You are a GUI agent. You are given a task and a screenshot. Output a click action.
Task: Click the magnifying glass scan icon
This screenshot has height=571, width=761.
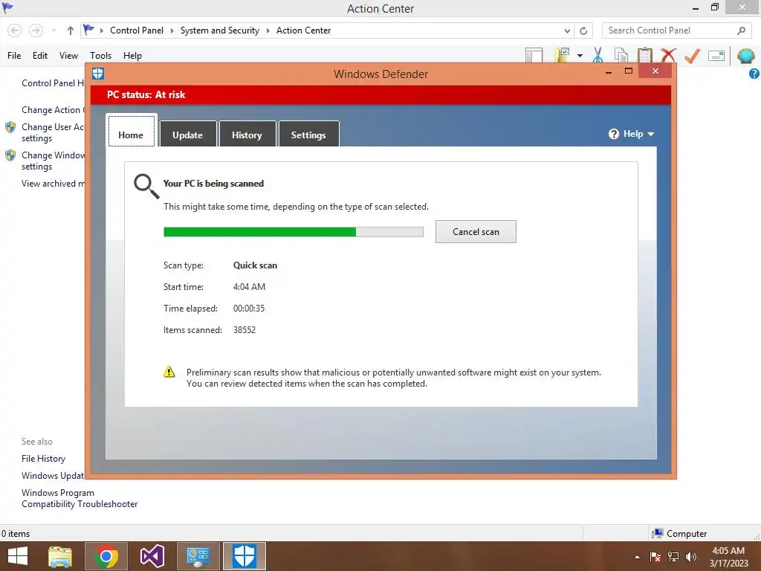(x=146, y=187)
